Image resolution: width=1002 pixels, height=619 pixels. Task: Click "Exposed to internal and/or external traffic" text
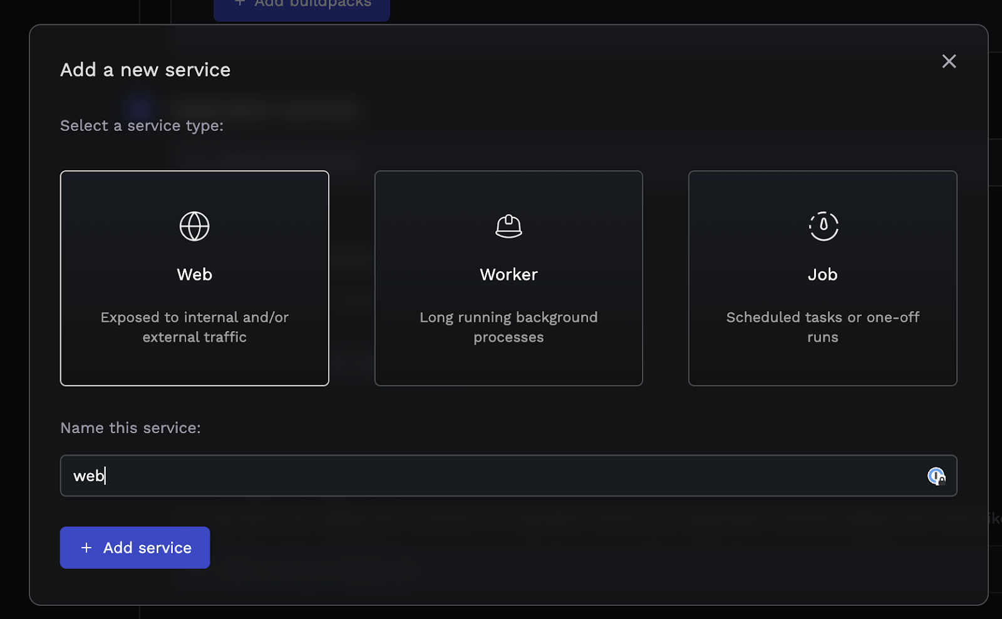(x=194, y=327)
